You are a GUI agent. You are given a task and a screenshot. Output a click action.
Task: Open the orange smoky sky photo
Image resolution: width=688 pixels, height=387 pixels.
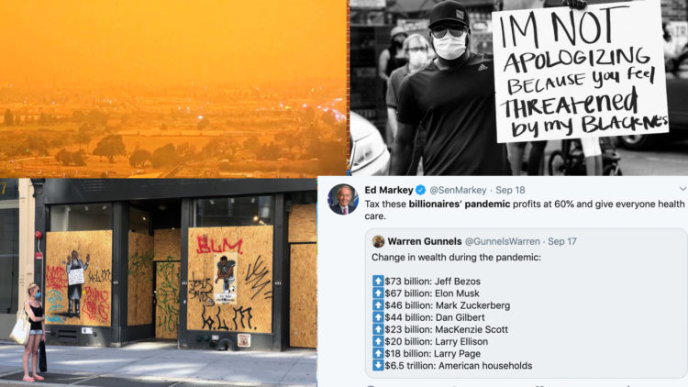pos(173,88)
